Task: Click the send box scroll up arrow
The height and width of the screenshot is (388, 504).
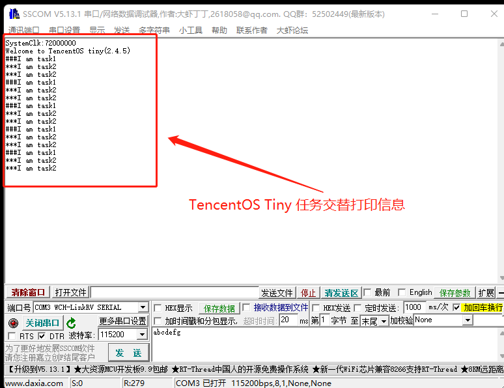Action: point(501,333)
